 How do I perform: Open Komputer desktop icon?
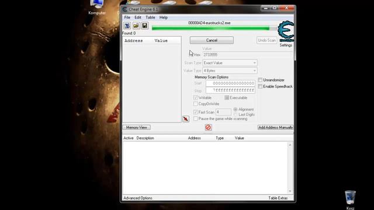tap(97, 8)
